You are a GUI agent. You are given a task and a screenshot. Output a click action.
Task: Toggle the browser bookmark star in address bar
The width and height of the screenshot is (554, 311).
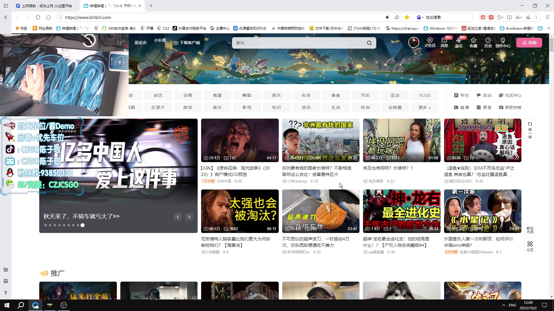point(407,17)
